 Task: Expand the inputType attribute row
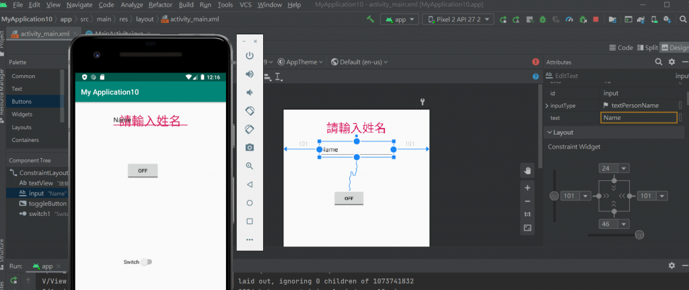coord(546,106)
